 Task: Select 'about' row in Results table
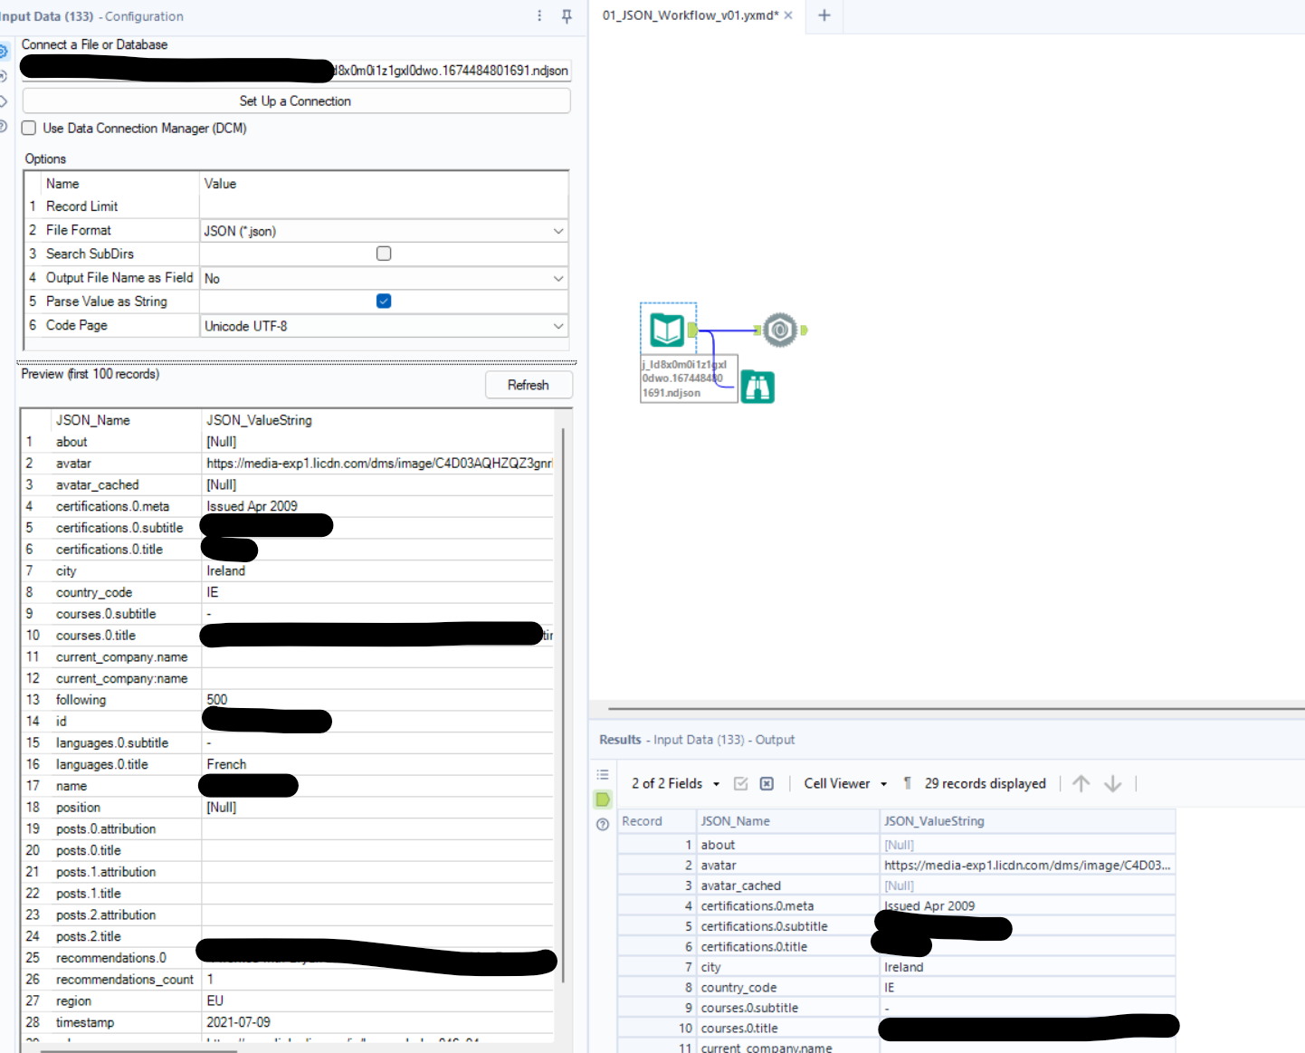(x=896, y=845)
